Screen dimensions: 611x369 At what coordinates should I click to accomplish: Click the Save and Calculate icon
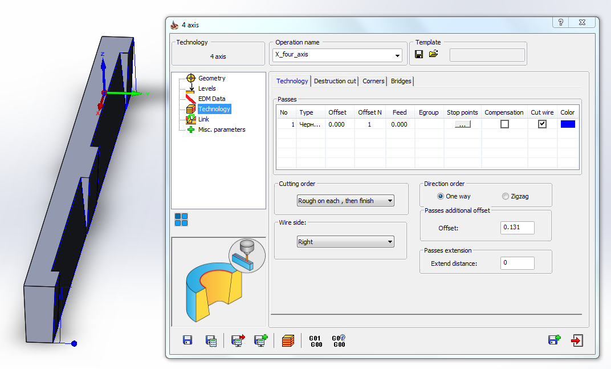click(x=211, y=340)
